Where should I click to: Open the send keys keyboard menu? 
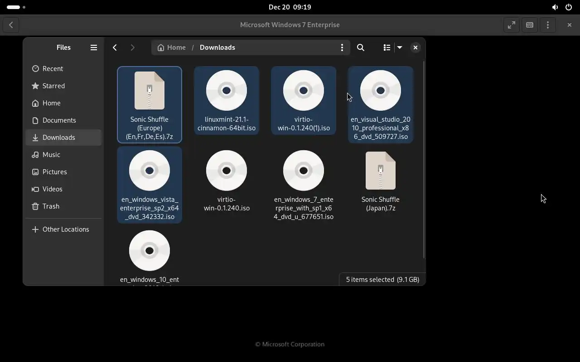[530, 25]
